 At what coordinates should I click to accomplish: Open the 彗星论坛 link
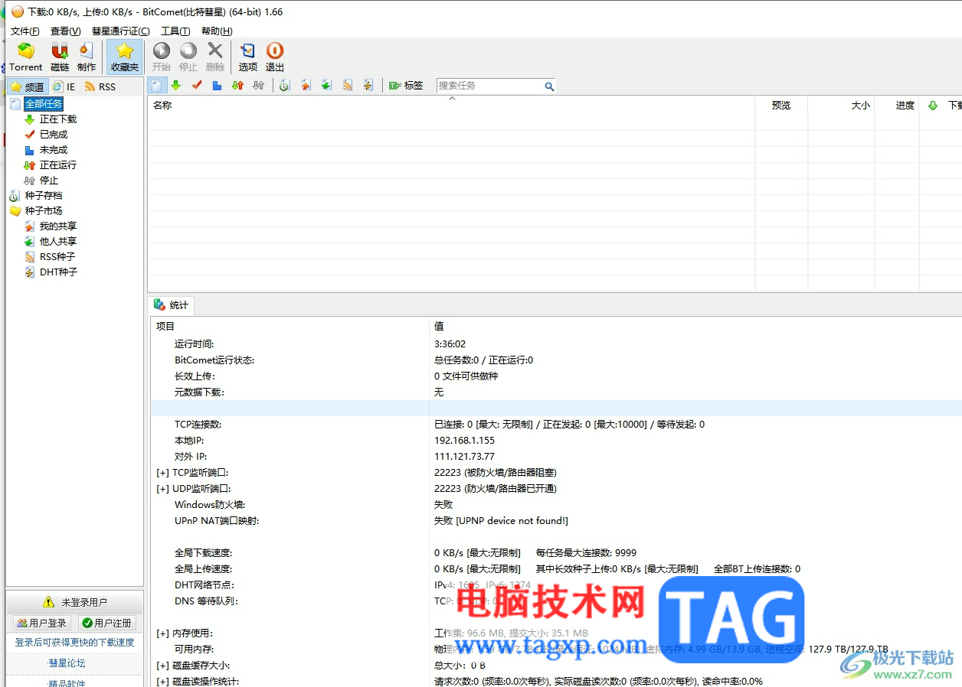(67, 663)
